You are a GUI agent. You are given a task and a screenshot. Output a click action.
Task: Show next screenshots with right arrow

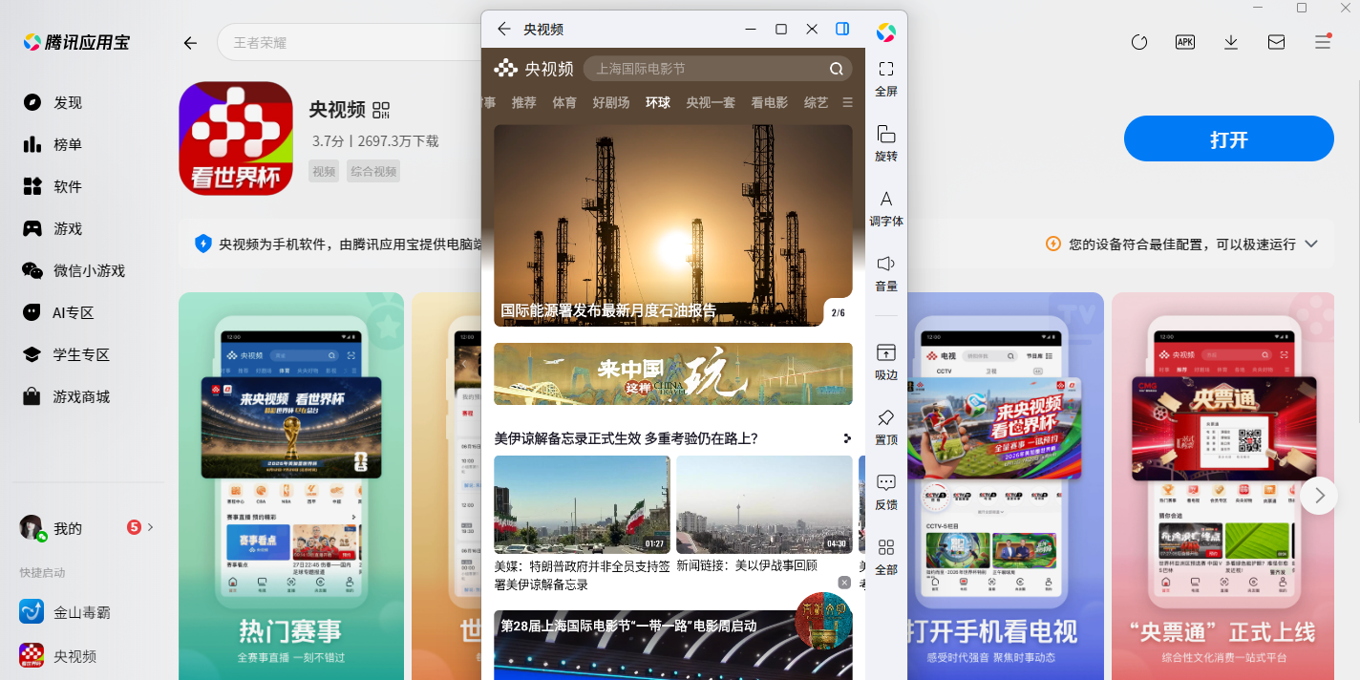click(x=1319, y=495)
